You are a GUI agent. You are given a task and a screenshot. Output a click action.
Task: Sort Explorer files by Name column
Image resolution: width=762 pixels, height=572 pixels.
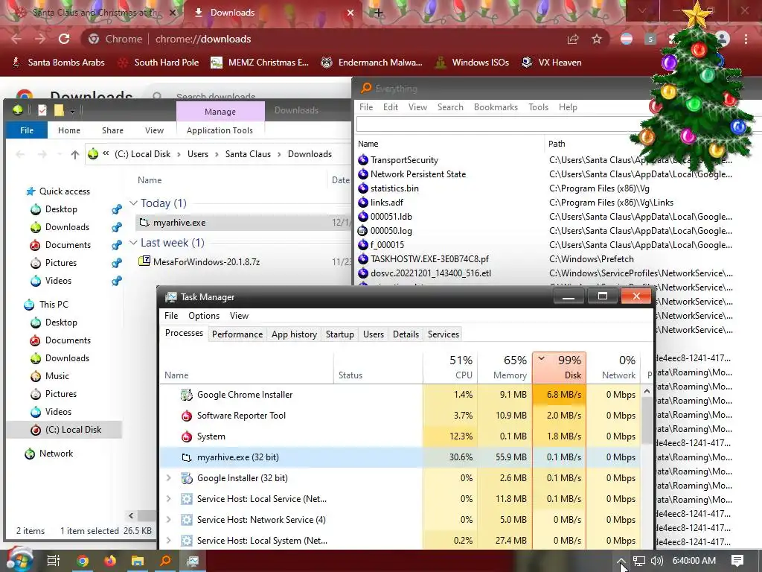[149, 180]
